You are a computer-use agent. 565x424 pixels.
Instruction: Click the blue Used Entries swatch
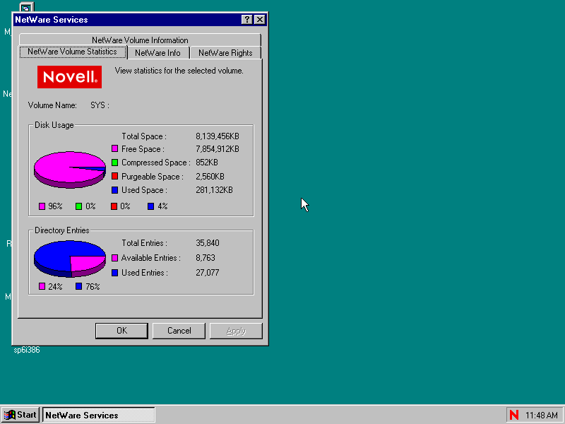click(114, 273)
